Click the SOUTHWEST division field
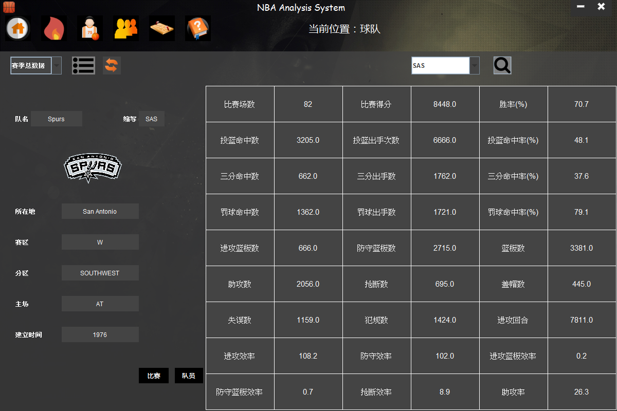This screenshot has width=617, height=411. click(x=100, y=273)
